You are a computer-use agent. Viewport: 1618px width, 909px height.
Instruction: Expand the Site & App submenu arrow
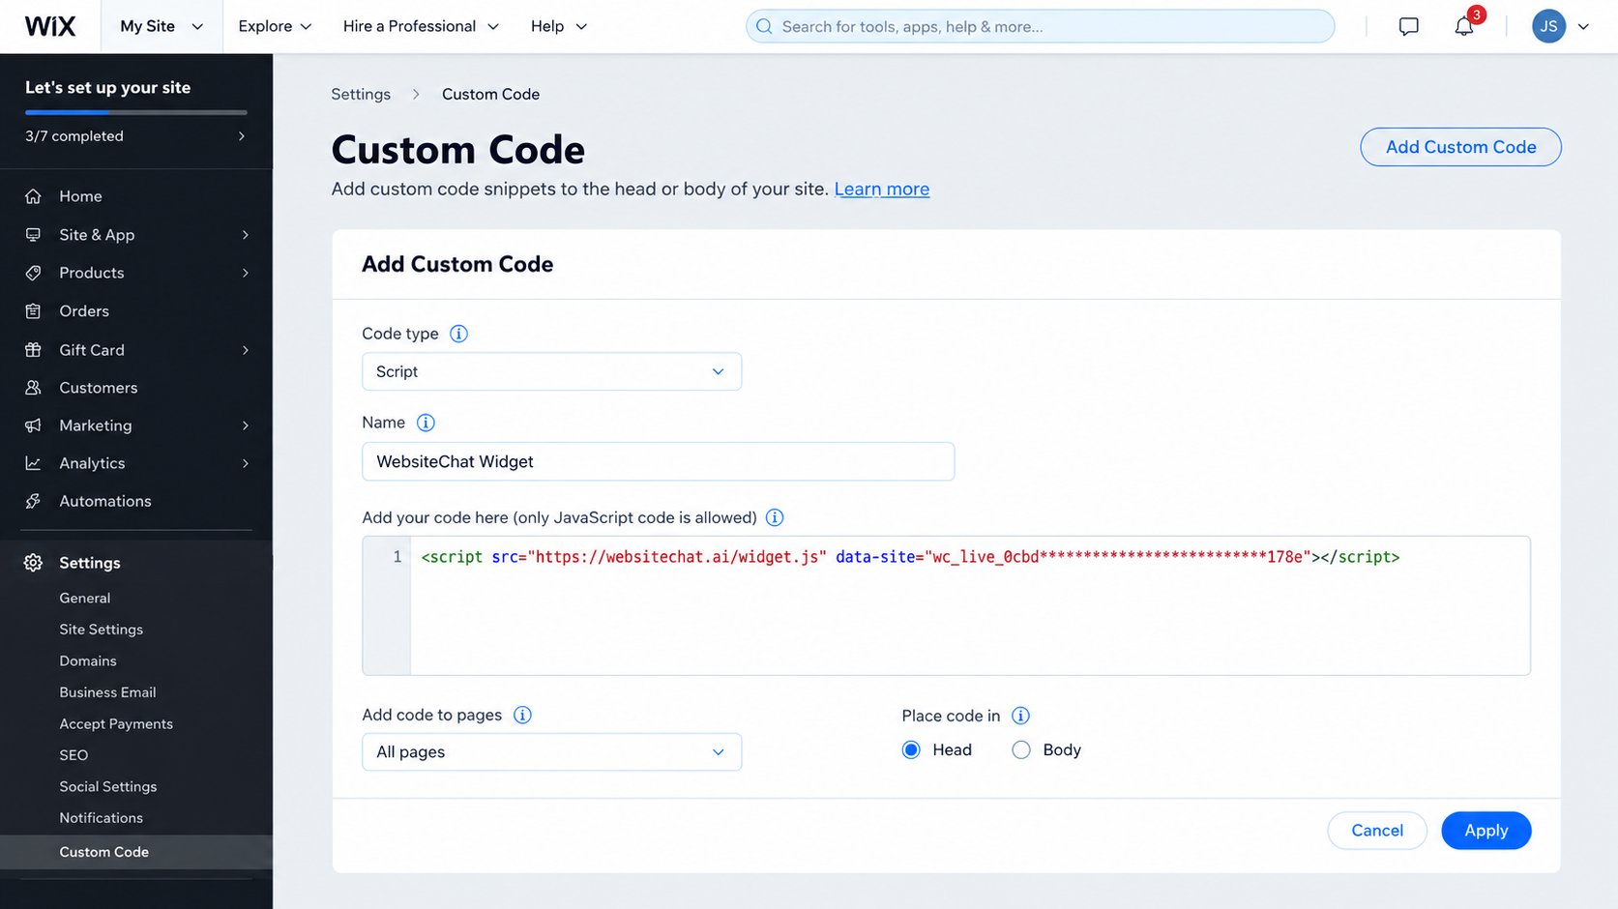click(x=246, y=235)
